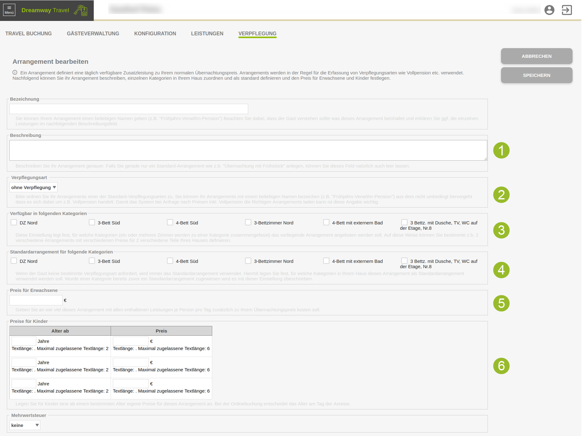
Task: Expand the Verpflegungsart dropdown
Action: (x=33, y=188)
